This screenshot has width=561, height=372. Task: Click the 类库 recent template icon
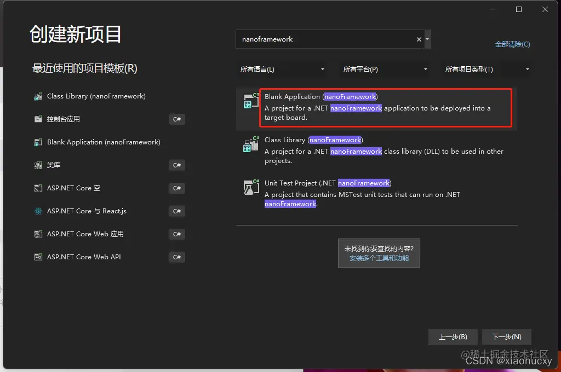click(38, 165)
